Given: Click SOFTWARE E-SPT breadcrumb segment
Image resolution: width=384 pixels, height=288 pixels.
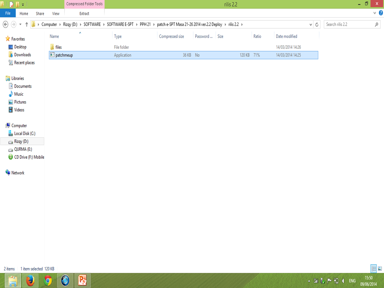Looking at the screenshot, I should point(120,24).
